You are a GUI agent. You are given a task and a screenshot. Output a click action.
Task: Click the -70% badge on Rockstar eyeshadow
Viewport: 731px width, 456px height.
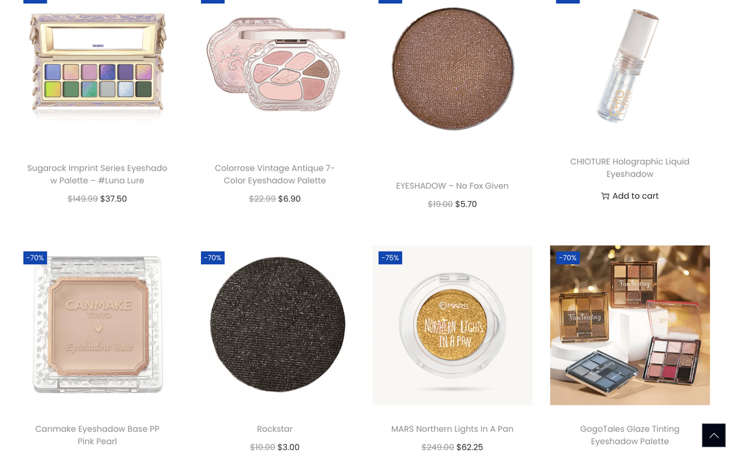click(213, 258)
